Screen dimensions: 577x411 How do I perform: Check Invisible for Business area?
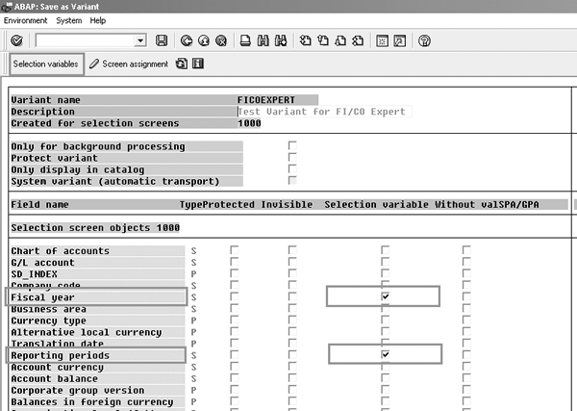pos(292,308)
